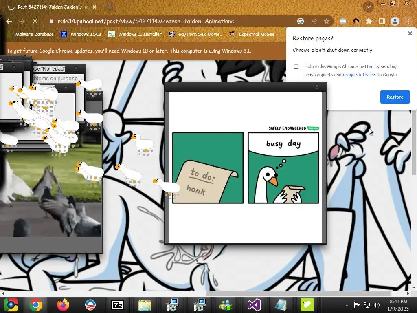The image size is (417, 313).
Task: Click the cartoon face extension icon
Action: pos(356,21)
